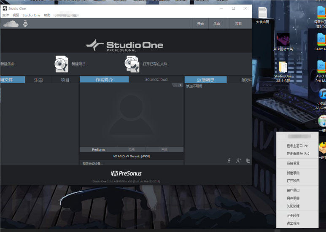
Task: Choose 关闭热键 in the context menu
Action: 297,206
